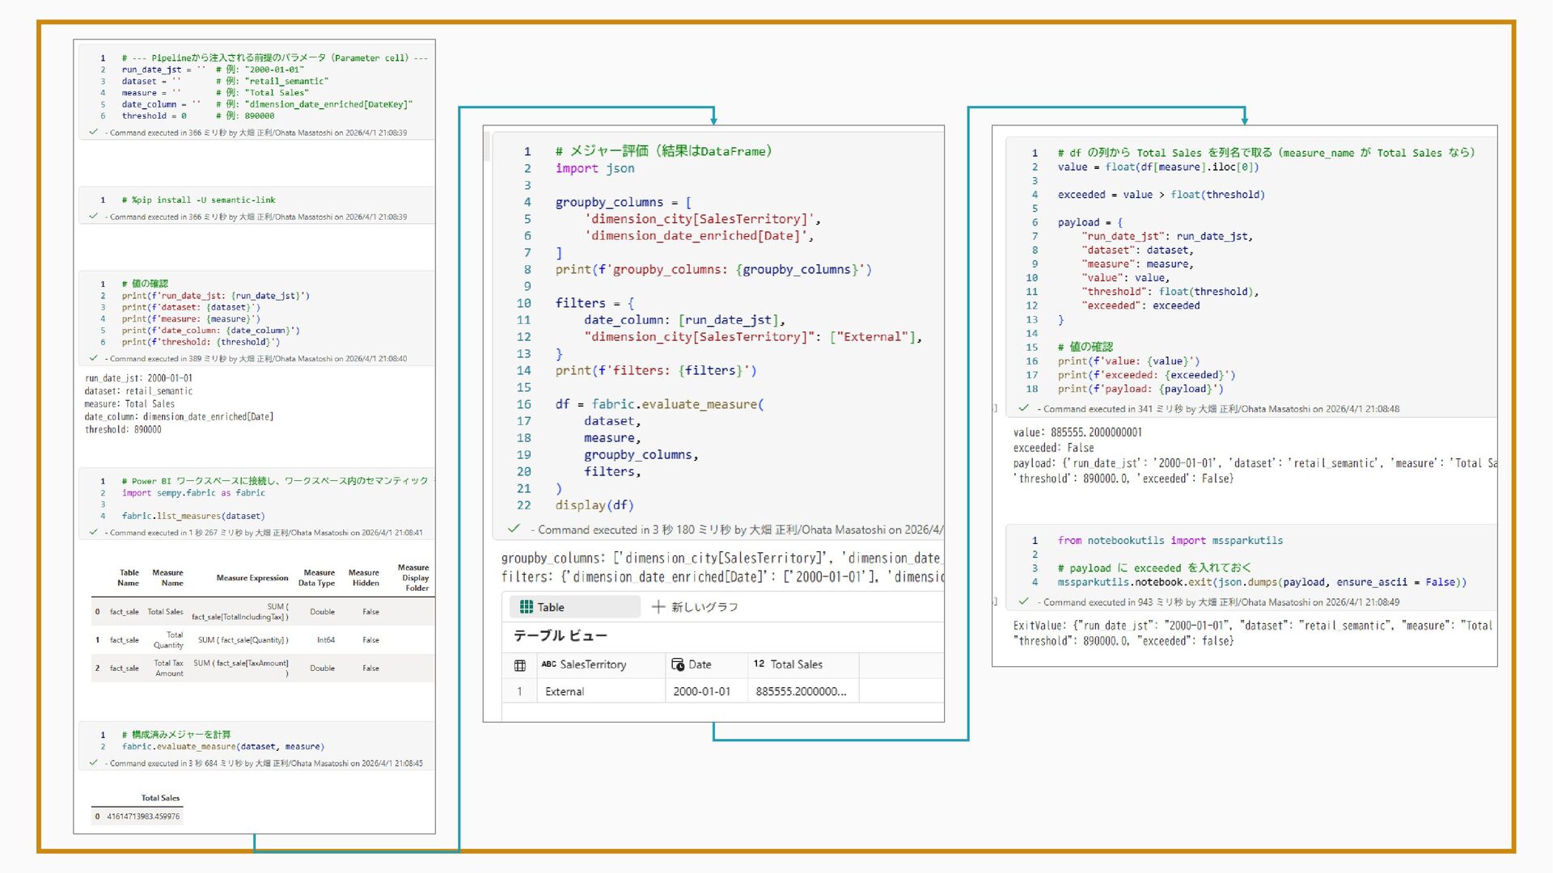
Task: Click the 885555.2000000... Total Sales cell
Action: click(801, 692)
